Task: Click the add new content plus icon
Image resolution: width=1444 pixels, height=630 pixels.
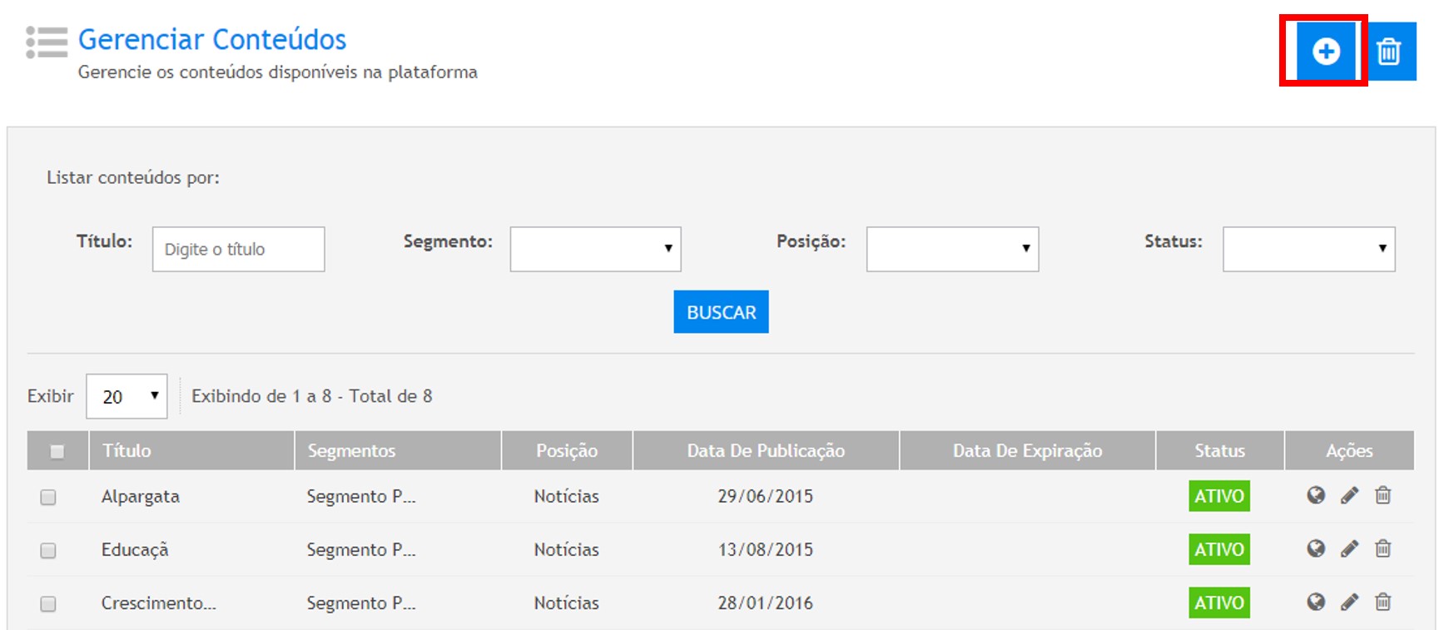Action: click(1325, 52)
